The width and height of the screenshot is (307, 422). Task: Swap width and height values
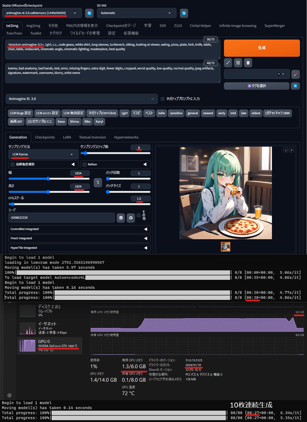click(98, 183)
